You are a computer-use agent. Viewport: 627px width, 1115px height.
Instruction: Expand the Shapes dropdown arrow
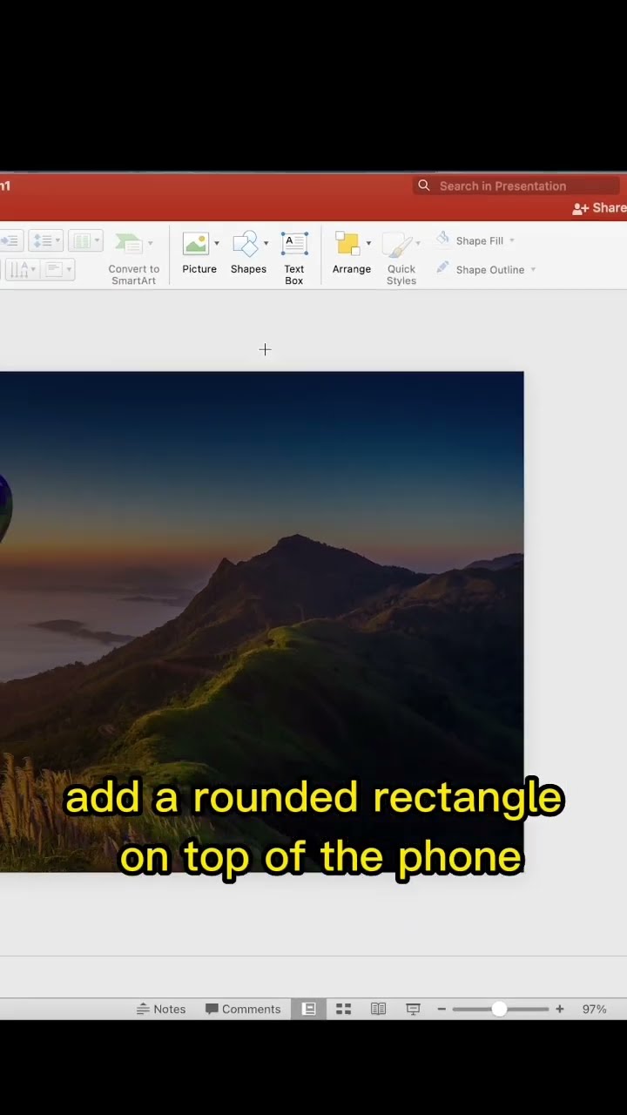(266, 243)
